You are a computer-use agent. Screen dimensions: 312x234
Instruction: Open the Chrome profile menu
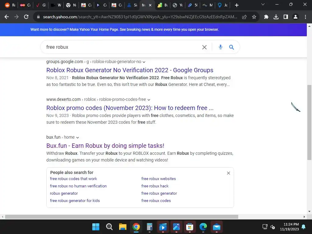click(296, 17)
